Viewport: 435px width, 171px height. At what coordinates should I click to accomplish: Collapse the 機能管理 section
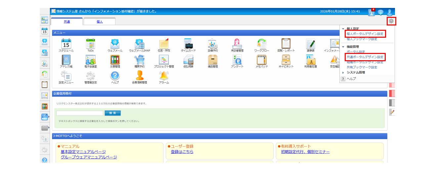click(343, 47)
